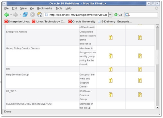Click the Stop loading icon
The width and height of the screenshot is (163, 118).
pos(32,15)
